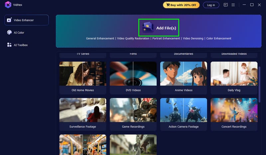Open the blurred street building thumbnail

[133, 145]
